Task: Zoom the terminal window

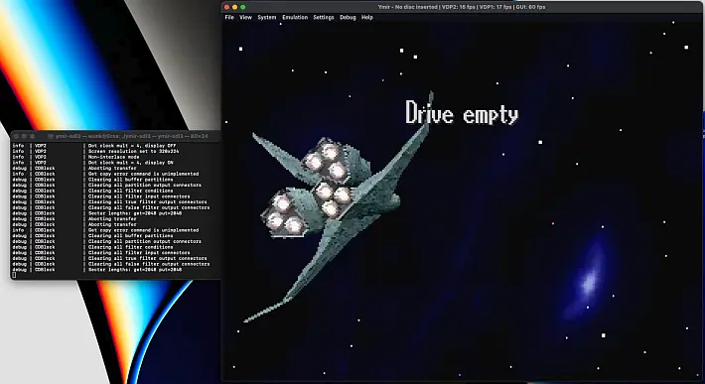Action: pos(33,136)
